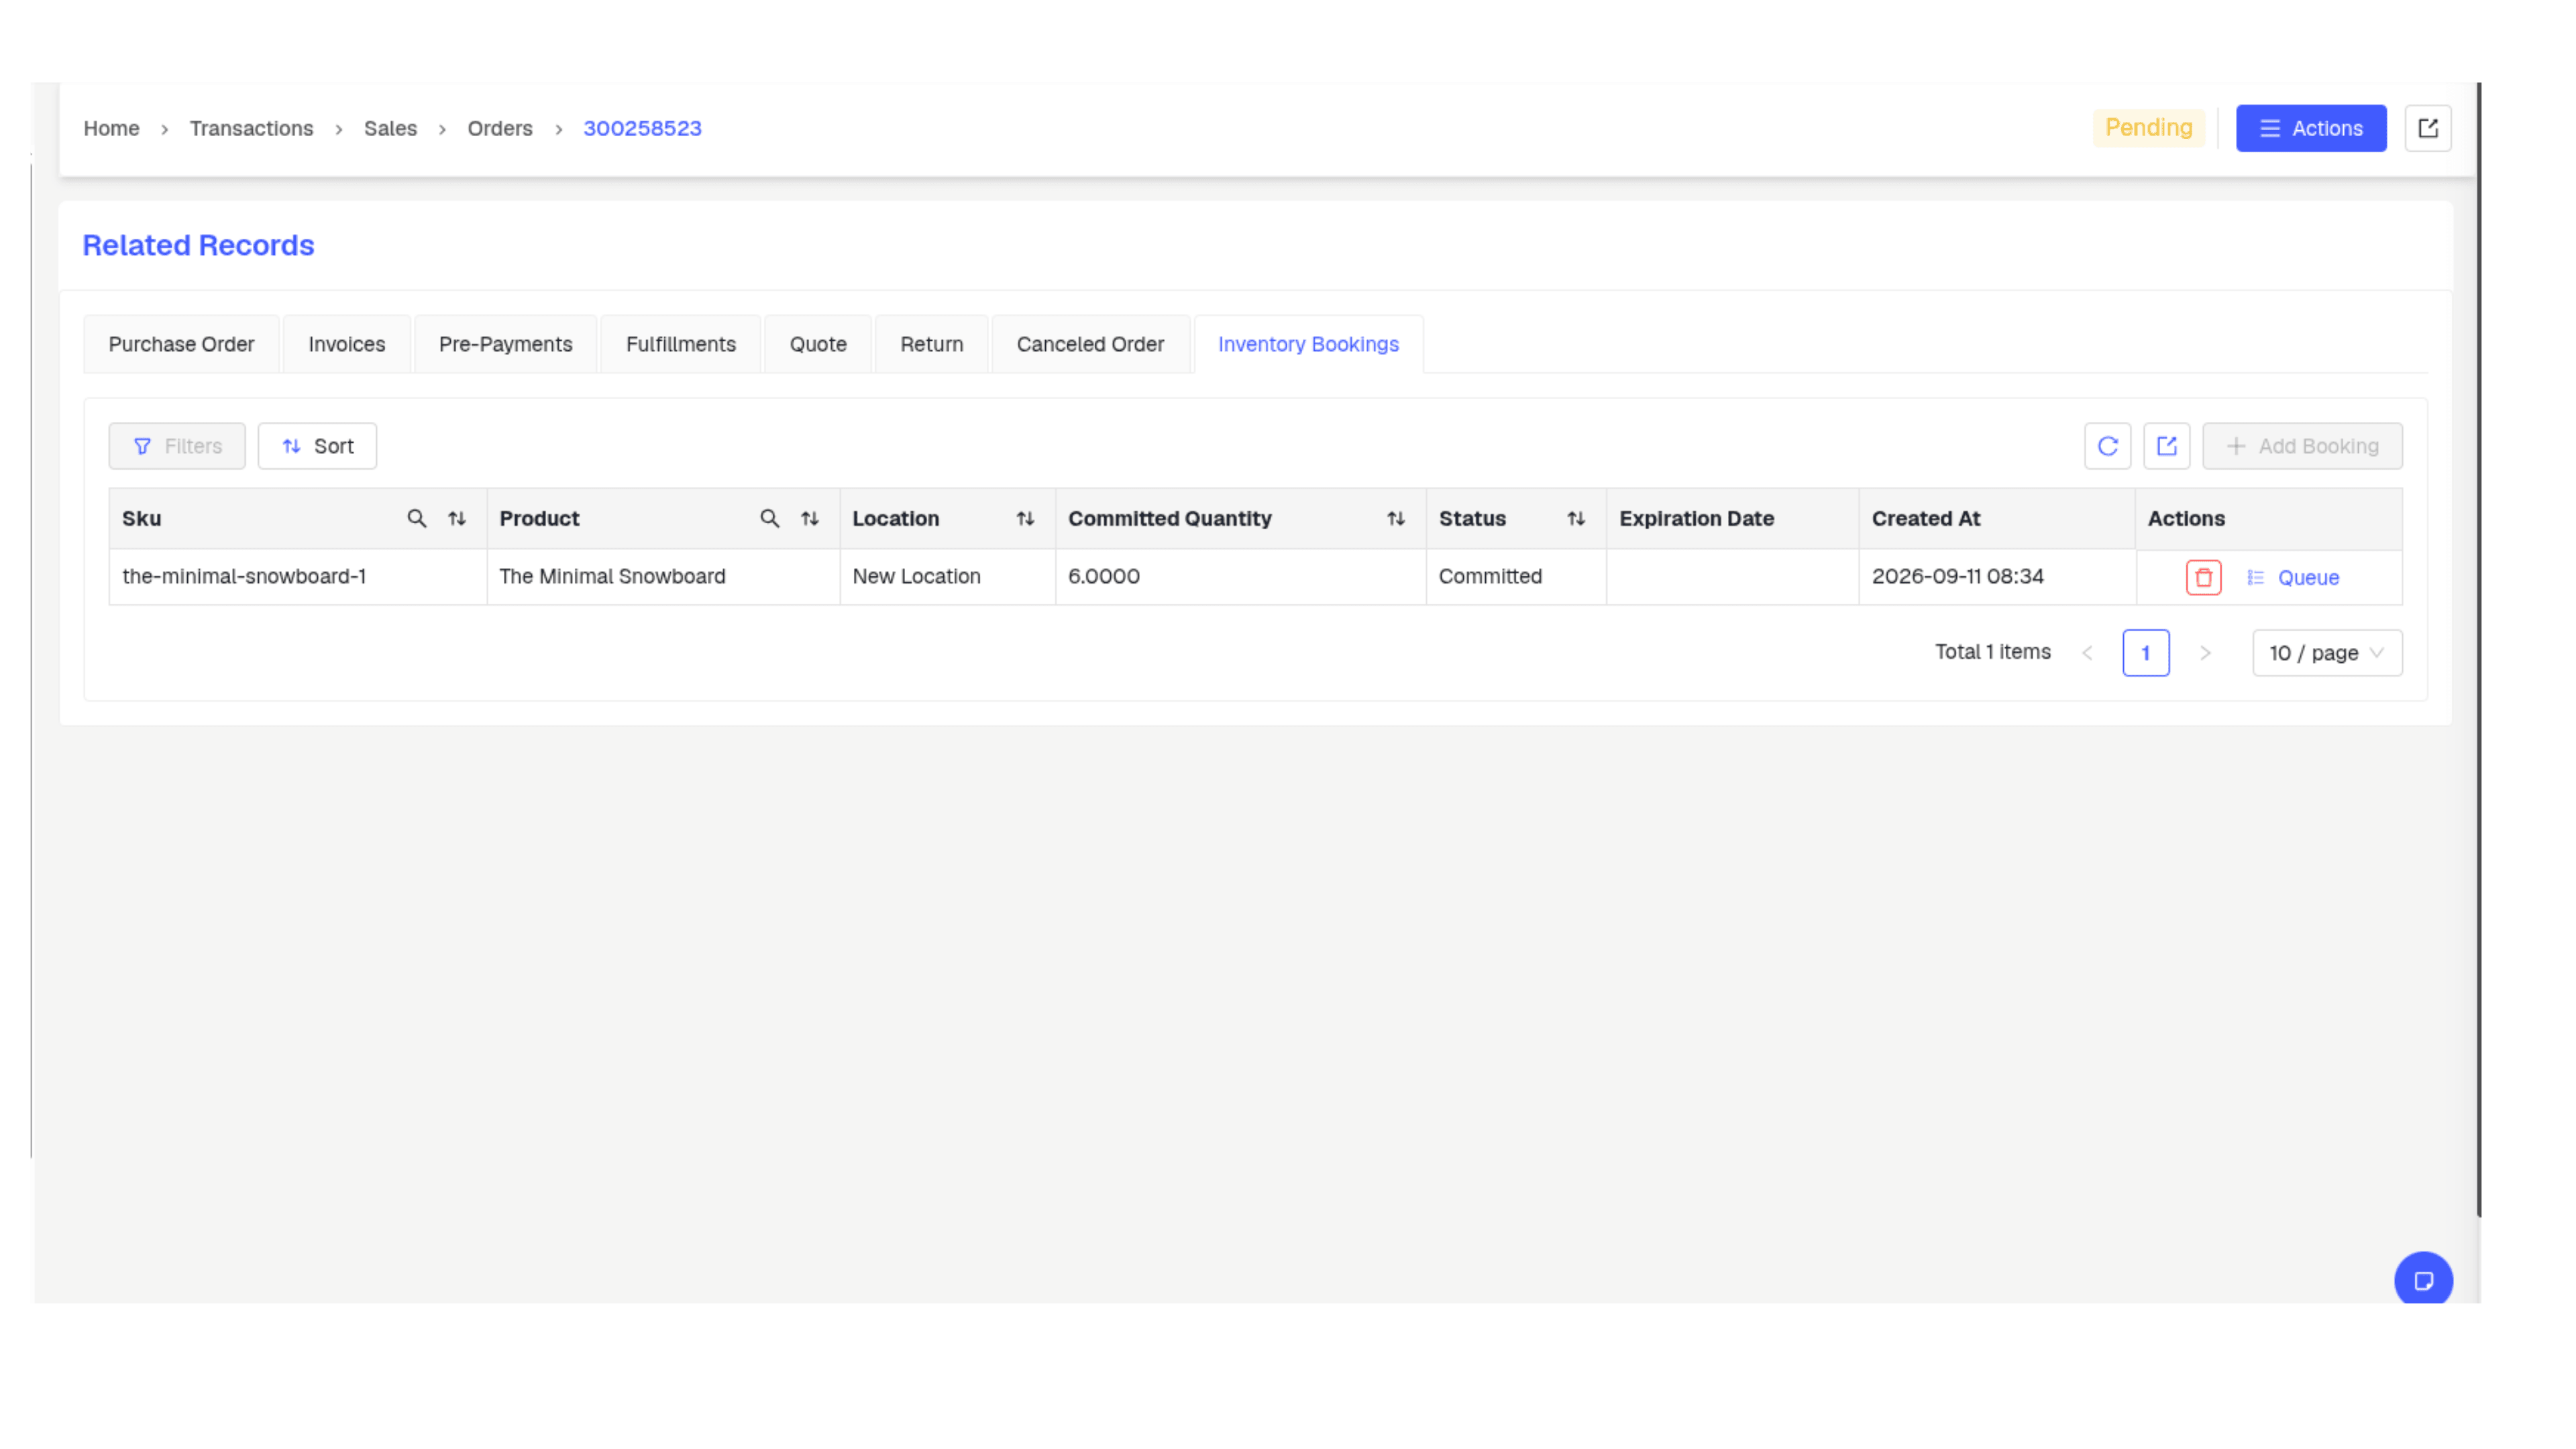Screen dimensions: 2576x1449
Task: Go to the next page arrow in pagination
Action: pyautogui.click(x=2205, y=653)
